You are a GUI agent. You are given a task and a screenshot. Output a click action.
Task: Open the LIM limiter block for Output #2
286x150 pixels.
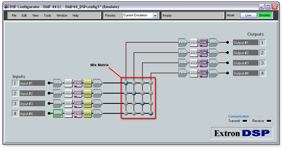203,53
